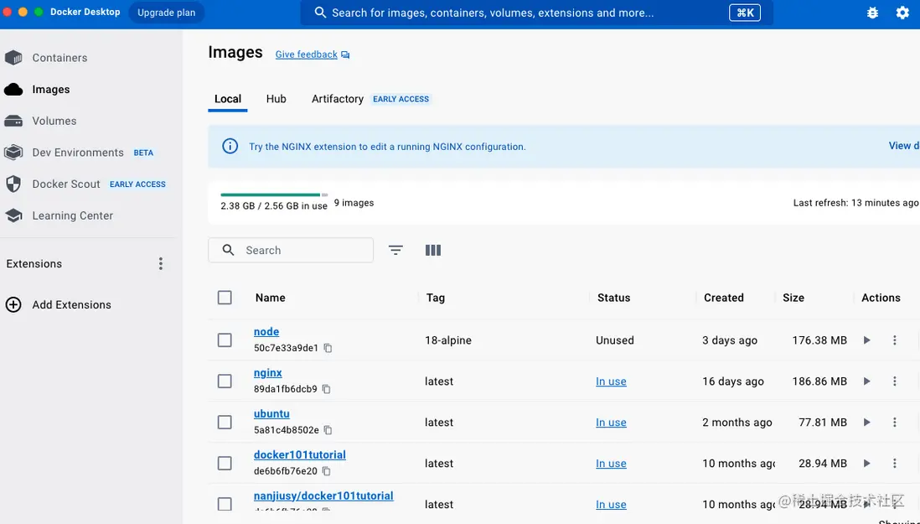Image resolution: width=920 pixels, height=524 pixels.
Task: Copy the ubuntu image ID
Action: click(x=328, y=430)
